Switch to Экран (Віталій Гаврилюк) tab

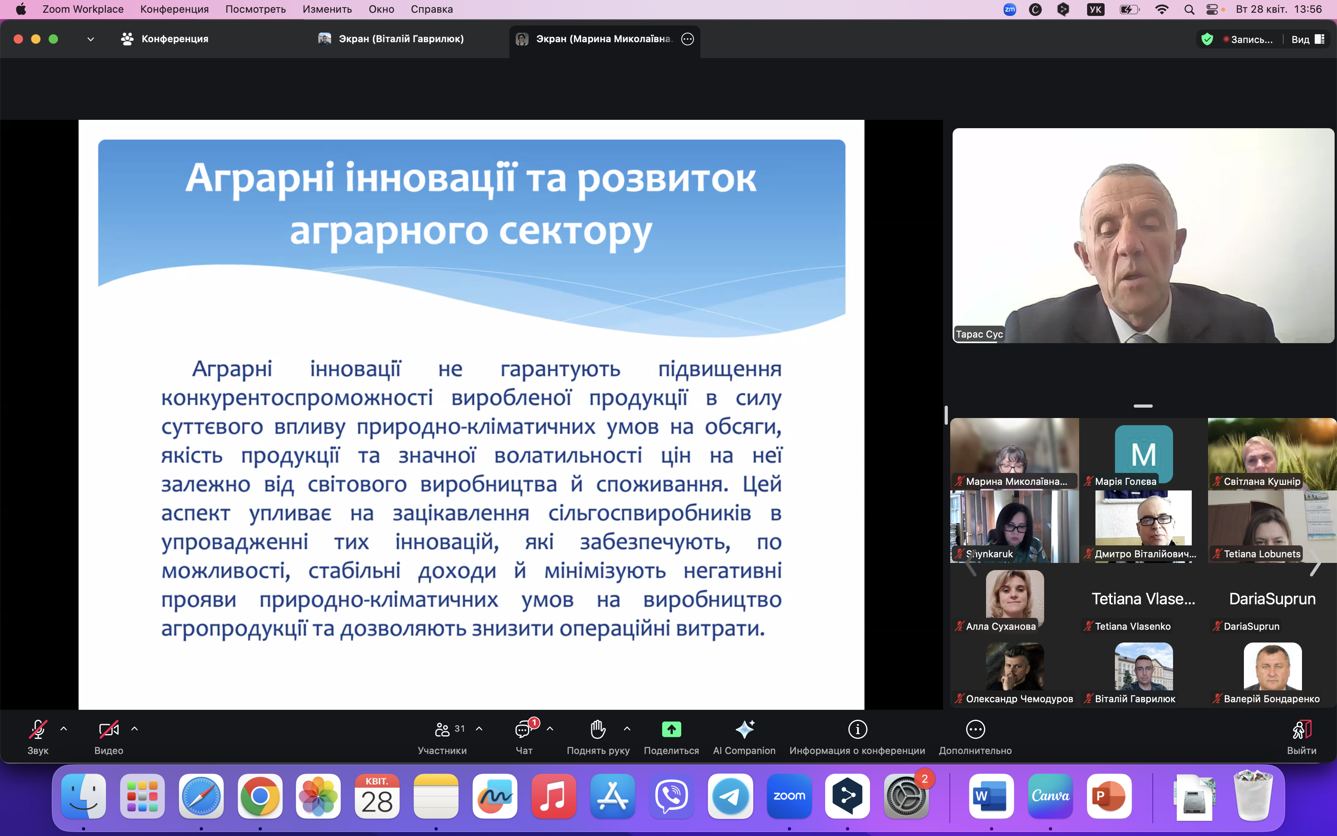(x=391, y=39)
